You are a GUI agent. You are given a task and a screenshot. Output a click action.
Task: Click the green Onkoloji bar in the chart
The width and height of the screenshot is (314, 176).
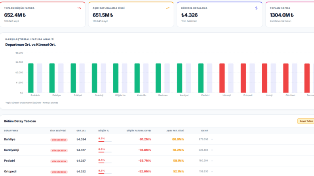[x=95, y=78]
